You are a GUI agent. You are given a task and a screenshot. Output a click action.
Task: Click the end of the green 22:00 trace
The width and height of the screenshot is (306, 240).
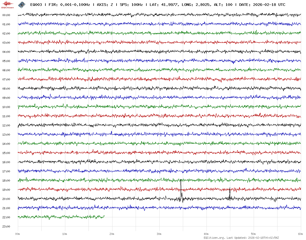[104, 216]
